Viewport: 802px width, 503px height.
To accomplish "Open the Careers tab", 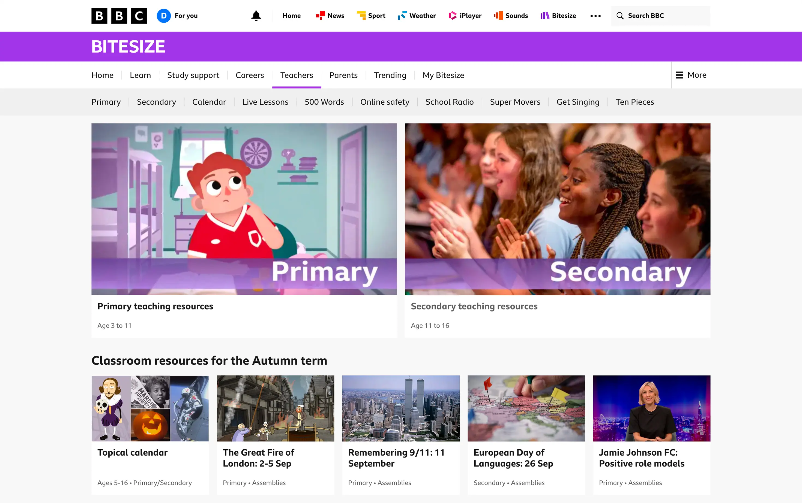I will pos(249,75).
